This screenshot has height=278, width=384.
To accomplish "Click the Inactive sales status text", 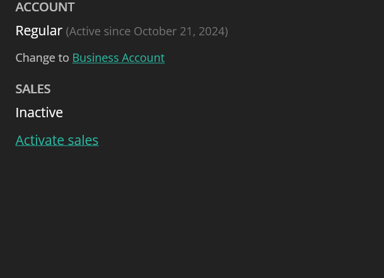I will click(39, 112).
